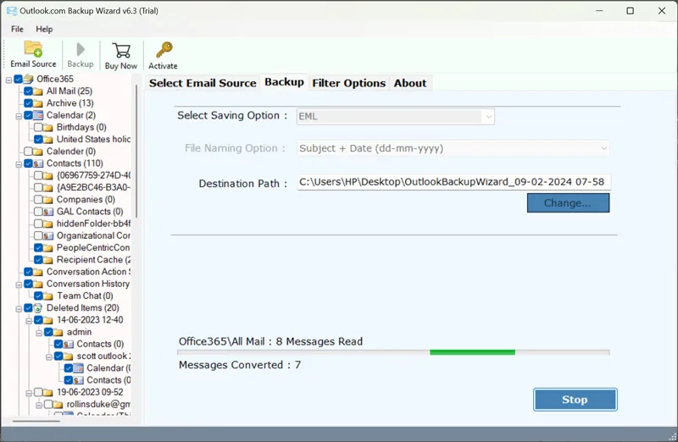Click the All Mail folder icon
Viewport: 678px width, 442px height.
(38, 91)
